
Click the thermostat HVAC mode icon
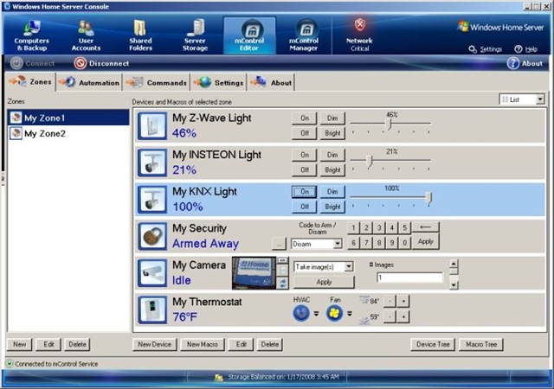tap(301, 313)
